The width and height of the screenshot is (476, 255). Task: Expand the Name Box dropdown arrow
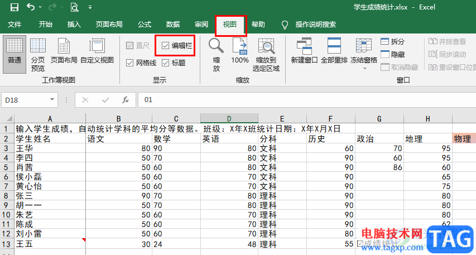pos(52,99)
